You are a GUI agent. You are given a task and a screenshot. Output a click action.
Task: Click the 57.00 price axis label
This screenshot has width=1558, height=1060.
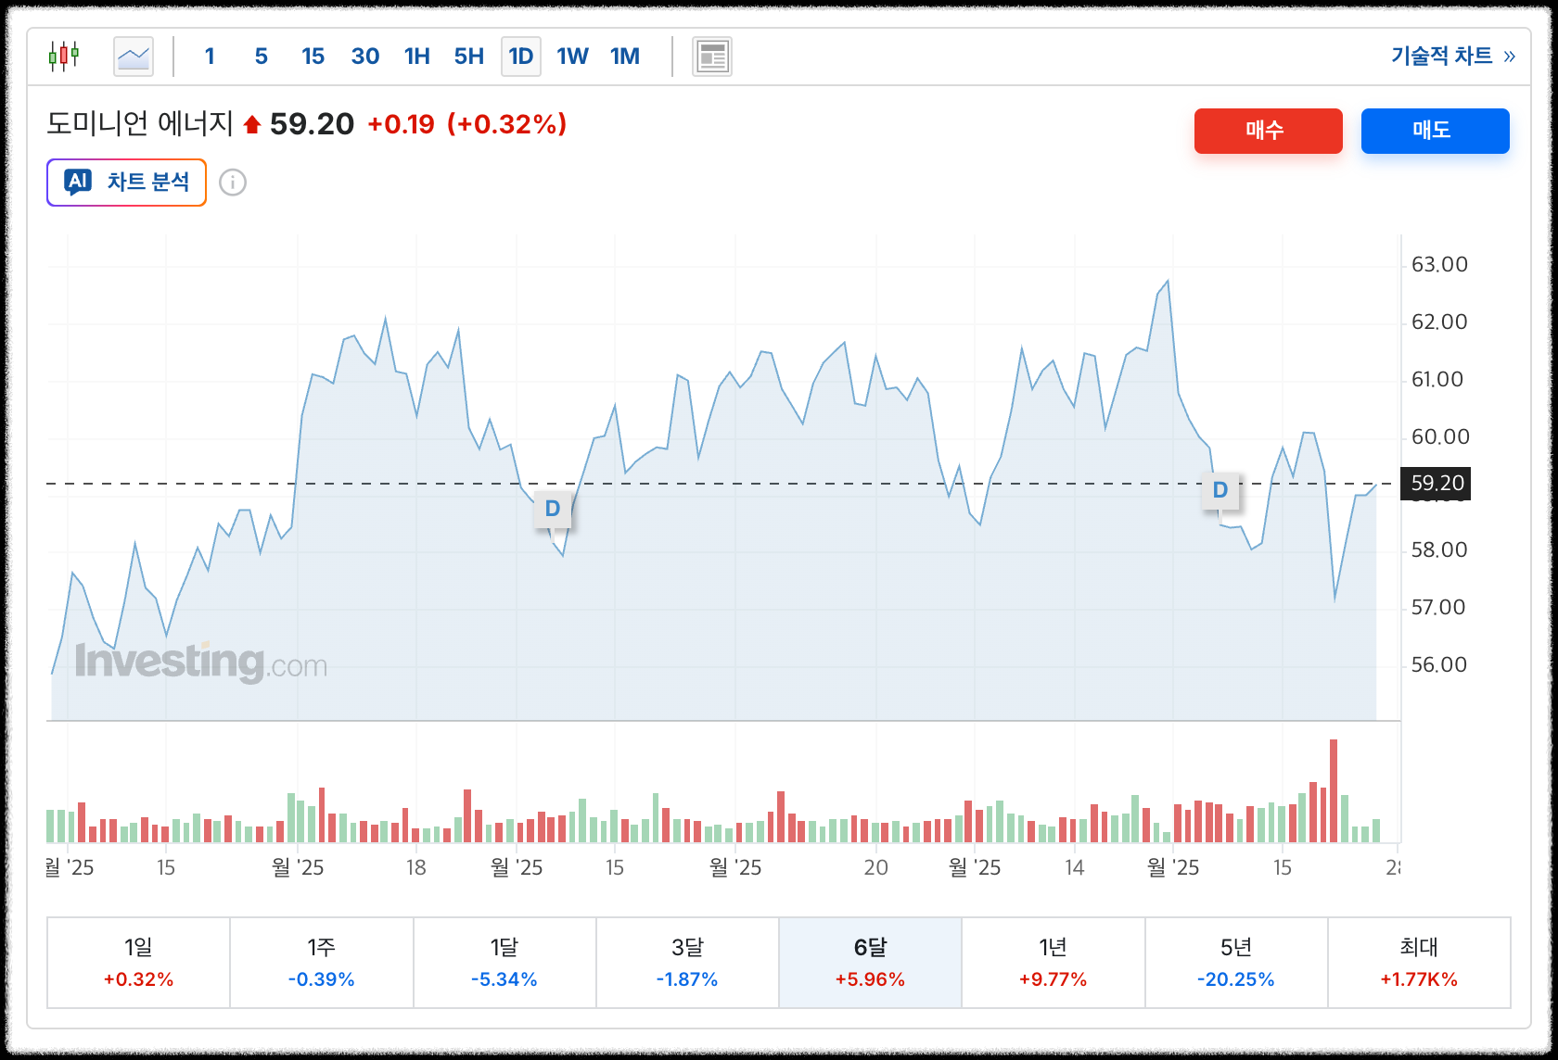coord(1439,608)
